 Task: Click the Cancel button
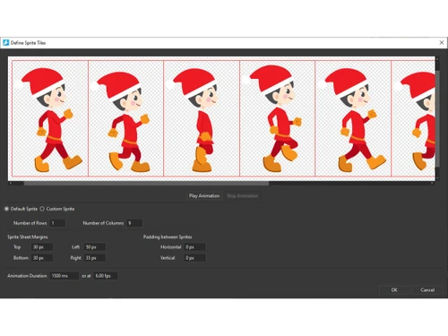pos(427,289)
